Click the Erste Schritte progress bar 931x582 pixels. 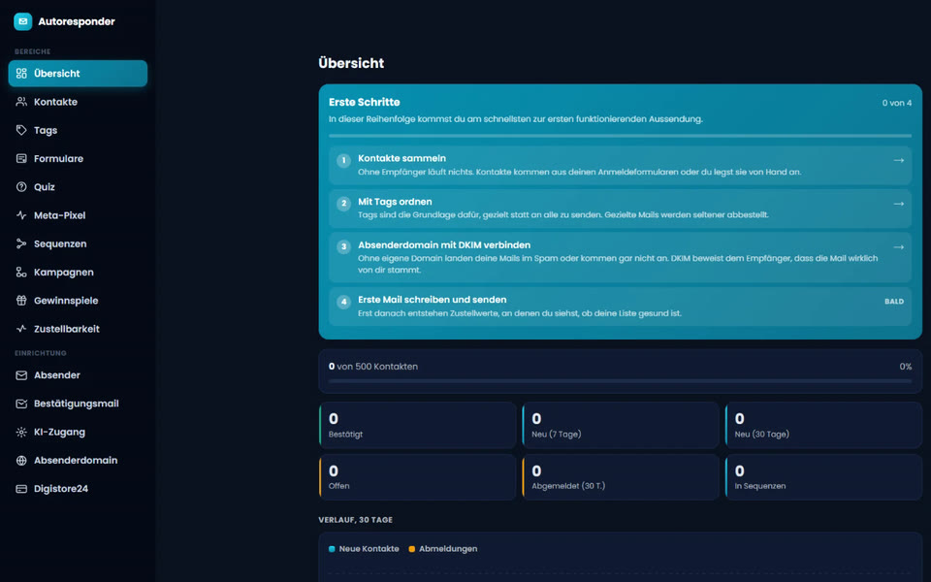pos(620,136)
